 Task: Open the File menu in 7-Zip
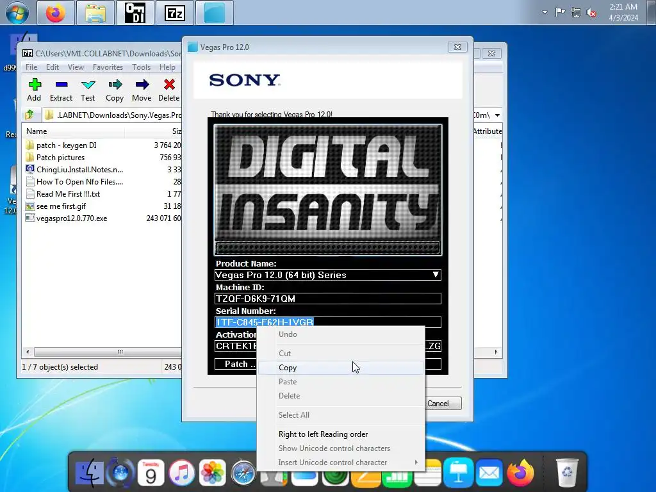point(31,67)
